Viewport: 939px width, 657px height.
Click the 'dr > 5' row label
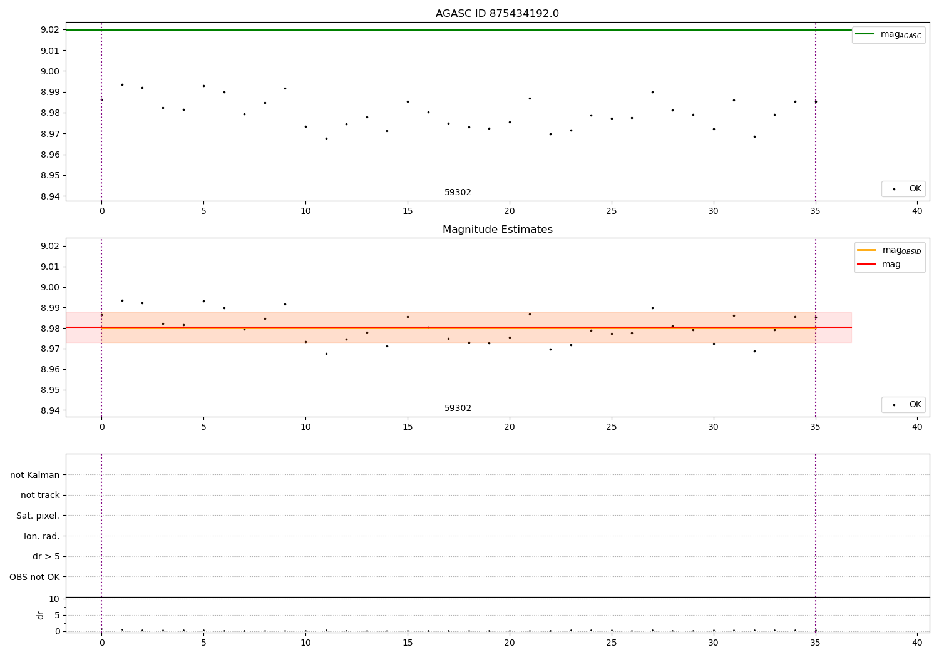pyautogui.click(x=46, y=557)
